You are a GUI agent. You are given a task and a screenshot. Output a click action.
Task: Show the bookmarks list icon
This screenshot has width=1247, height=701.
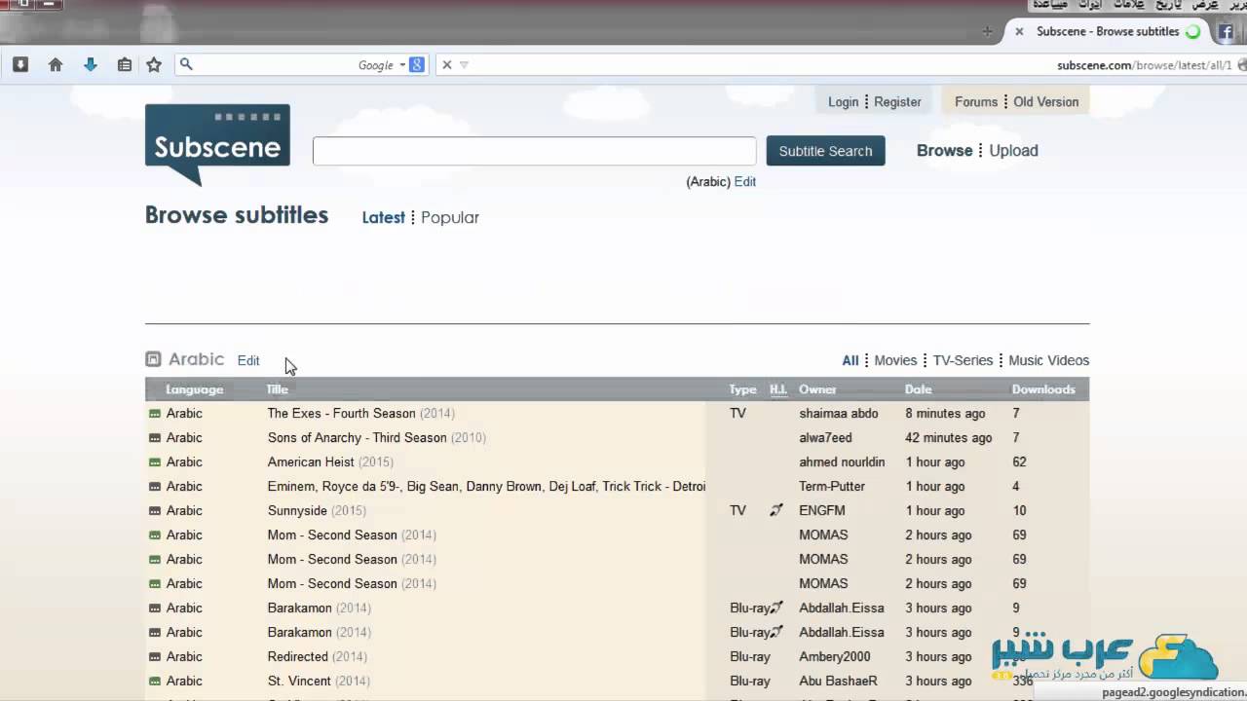click(x=125, y=65)
